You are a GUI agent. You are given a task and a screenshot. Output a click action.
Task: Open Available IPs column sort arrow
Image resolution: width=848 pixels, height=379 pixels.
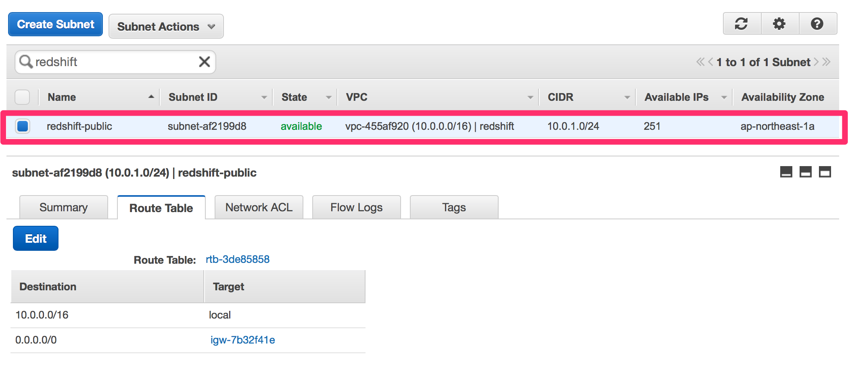[x=724, y=97]
